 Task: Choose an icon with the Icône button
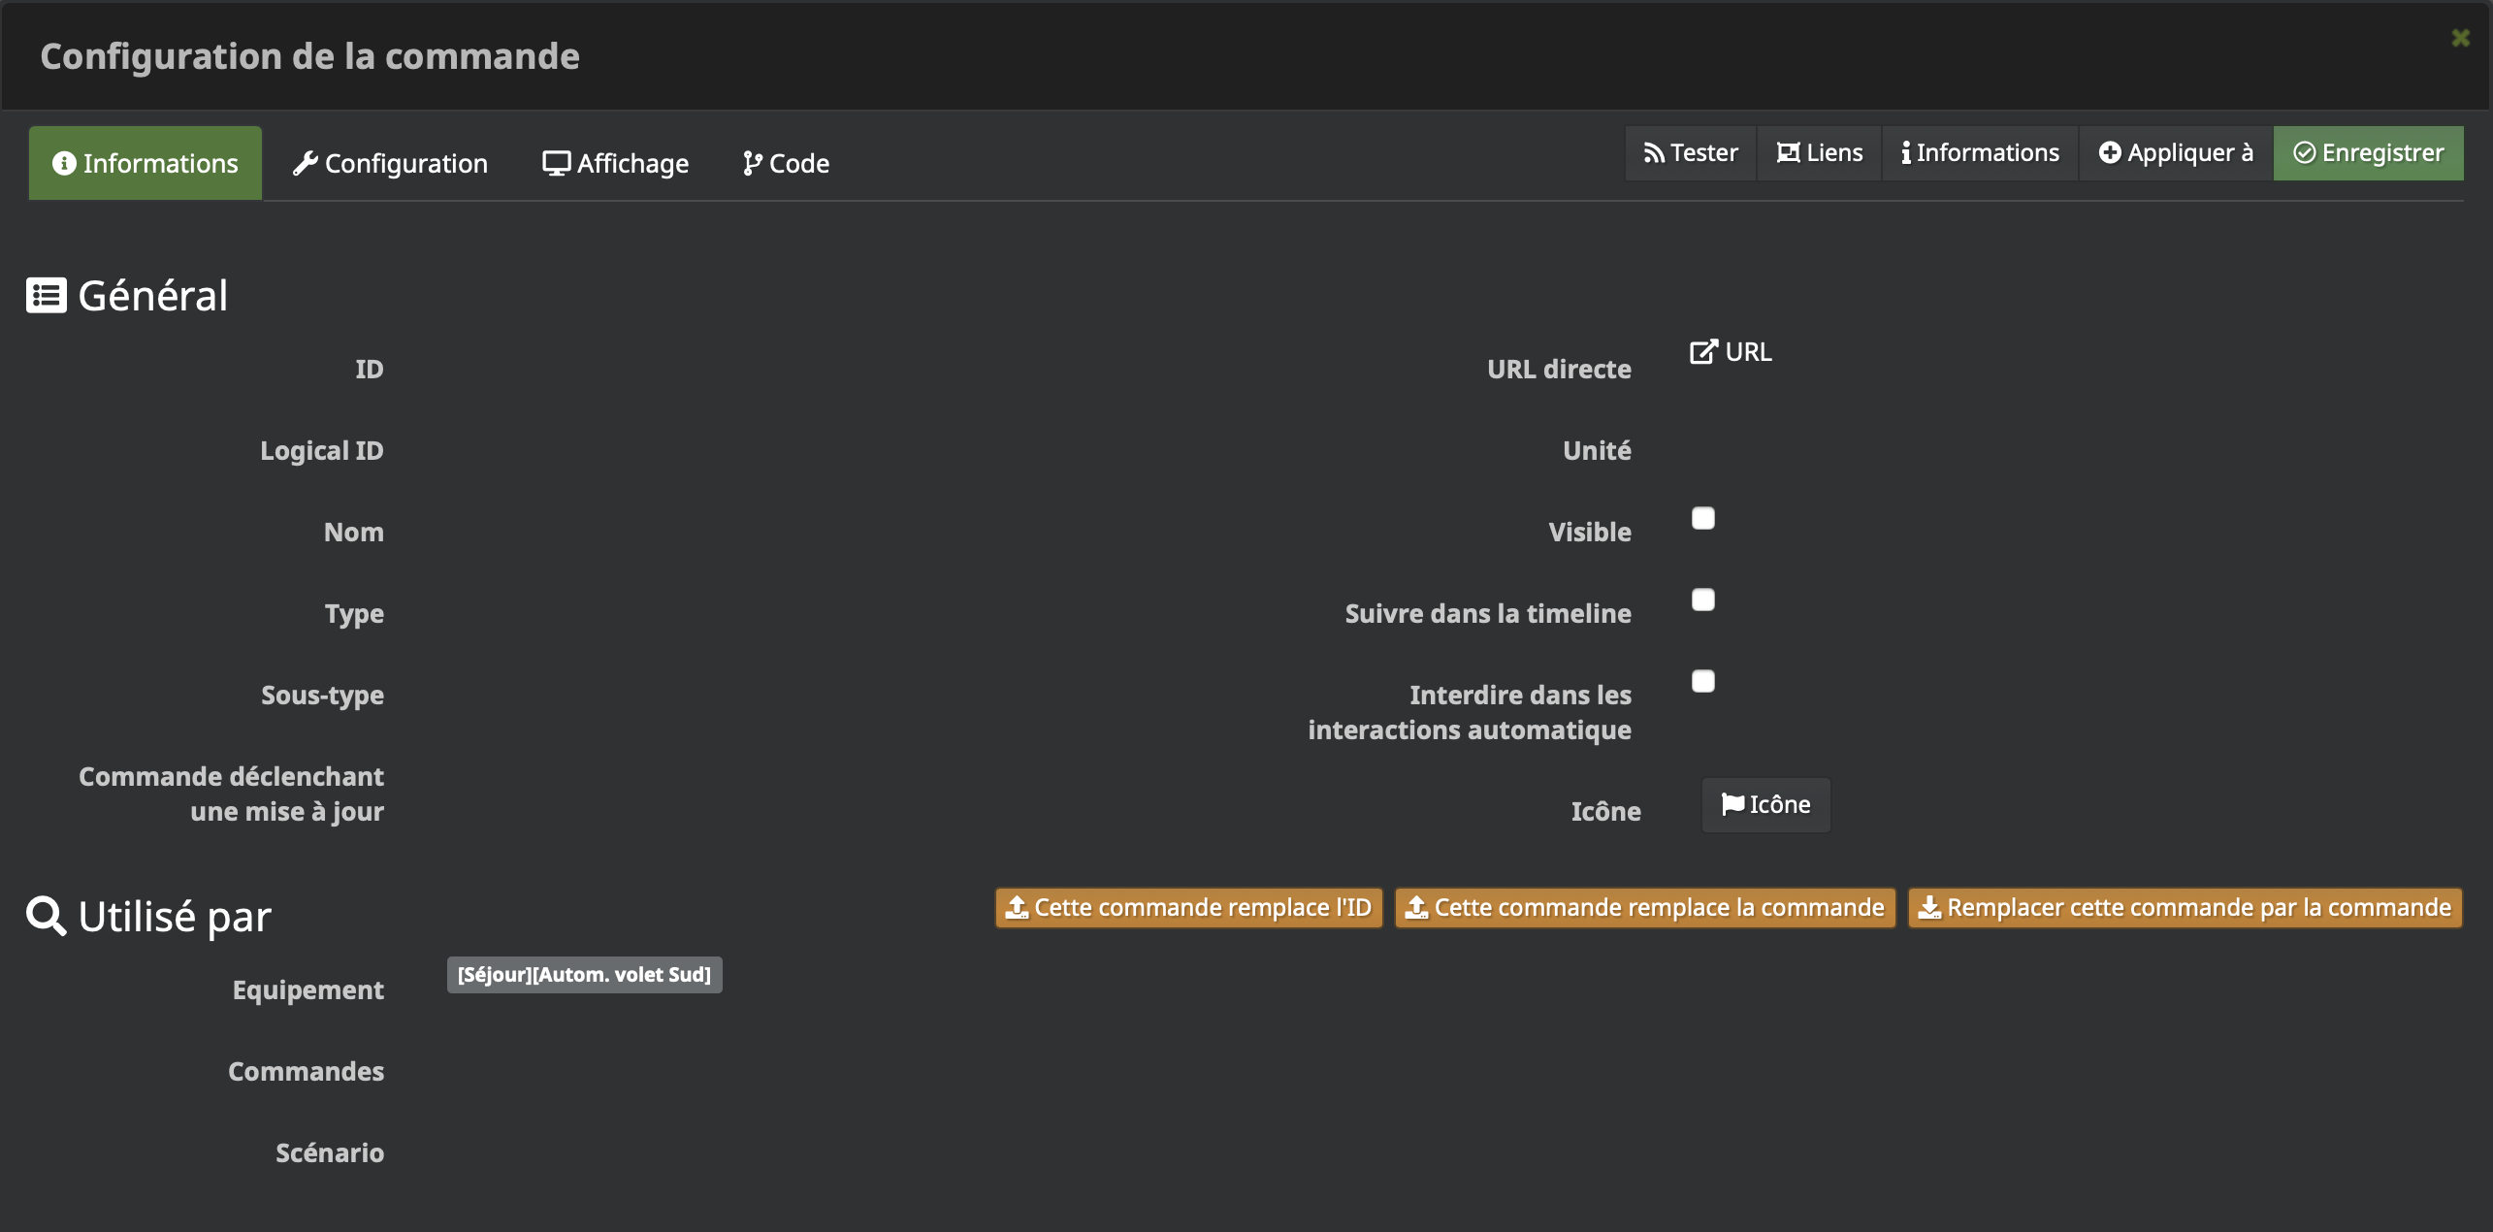pyautogui.click(x=1766, y=805)
